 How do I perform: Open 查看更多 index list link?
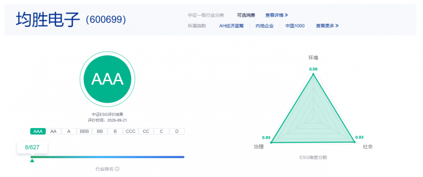327,26
